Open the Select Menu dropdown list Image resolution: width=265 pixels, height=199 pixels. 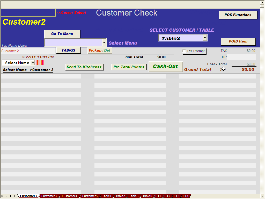[x=104, y=42]
